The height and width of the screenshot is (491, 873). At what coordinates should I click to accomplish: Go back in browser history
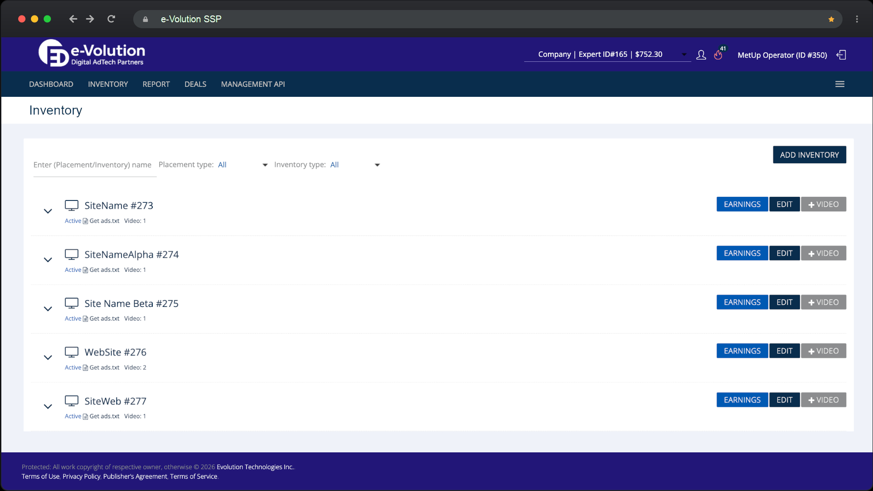coord(73,19)
